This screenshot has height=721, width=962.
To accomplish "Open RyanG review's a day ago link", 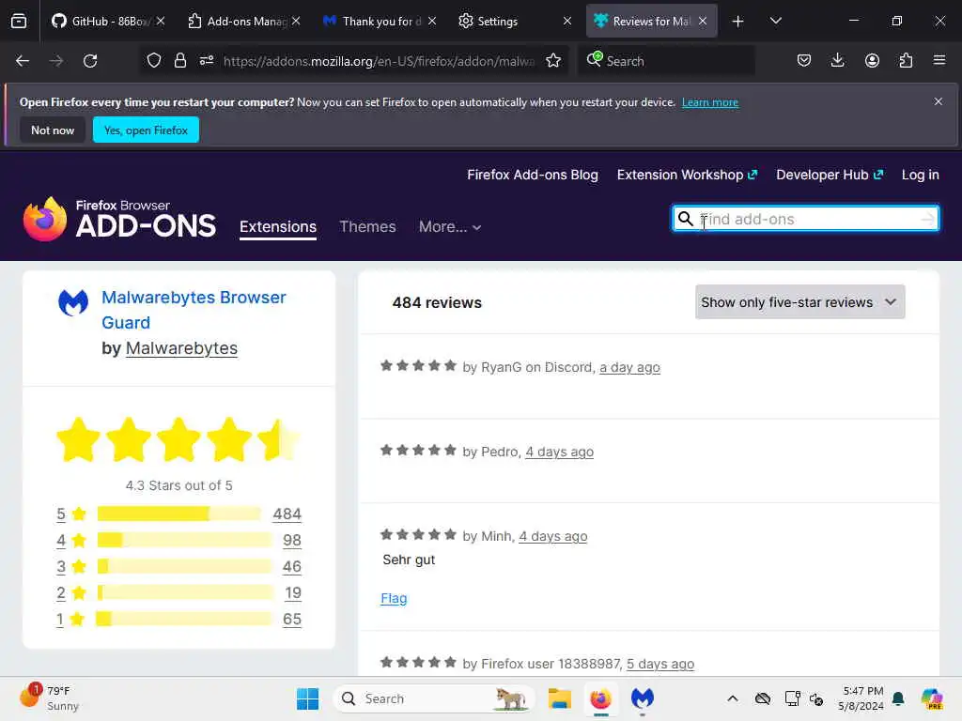I will point(629,367).
